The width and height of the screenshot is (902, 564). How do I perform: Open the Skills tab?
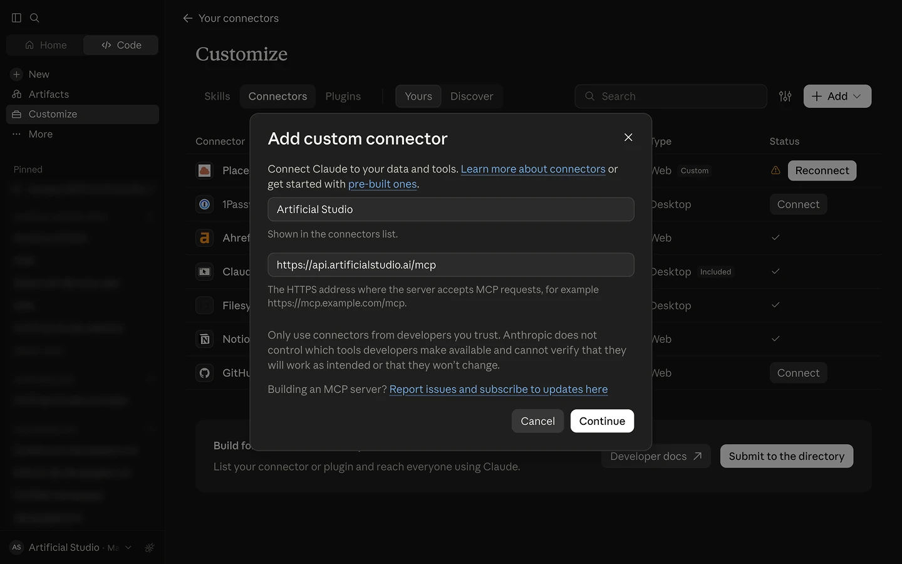(x=217, y=96)
